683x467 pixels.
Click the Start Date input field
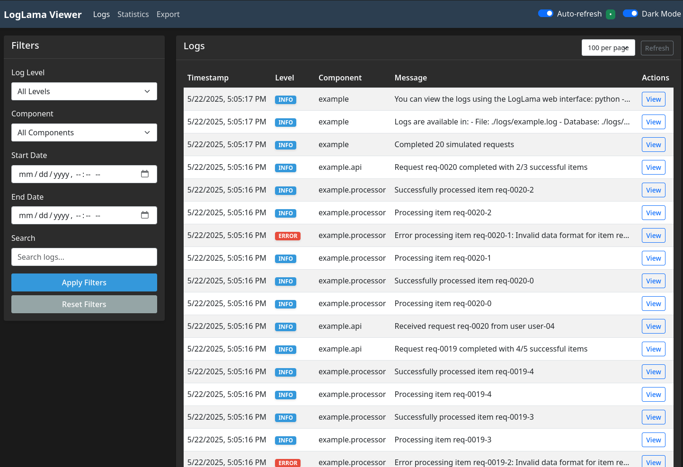84,174
